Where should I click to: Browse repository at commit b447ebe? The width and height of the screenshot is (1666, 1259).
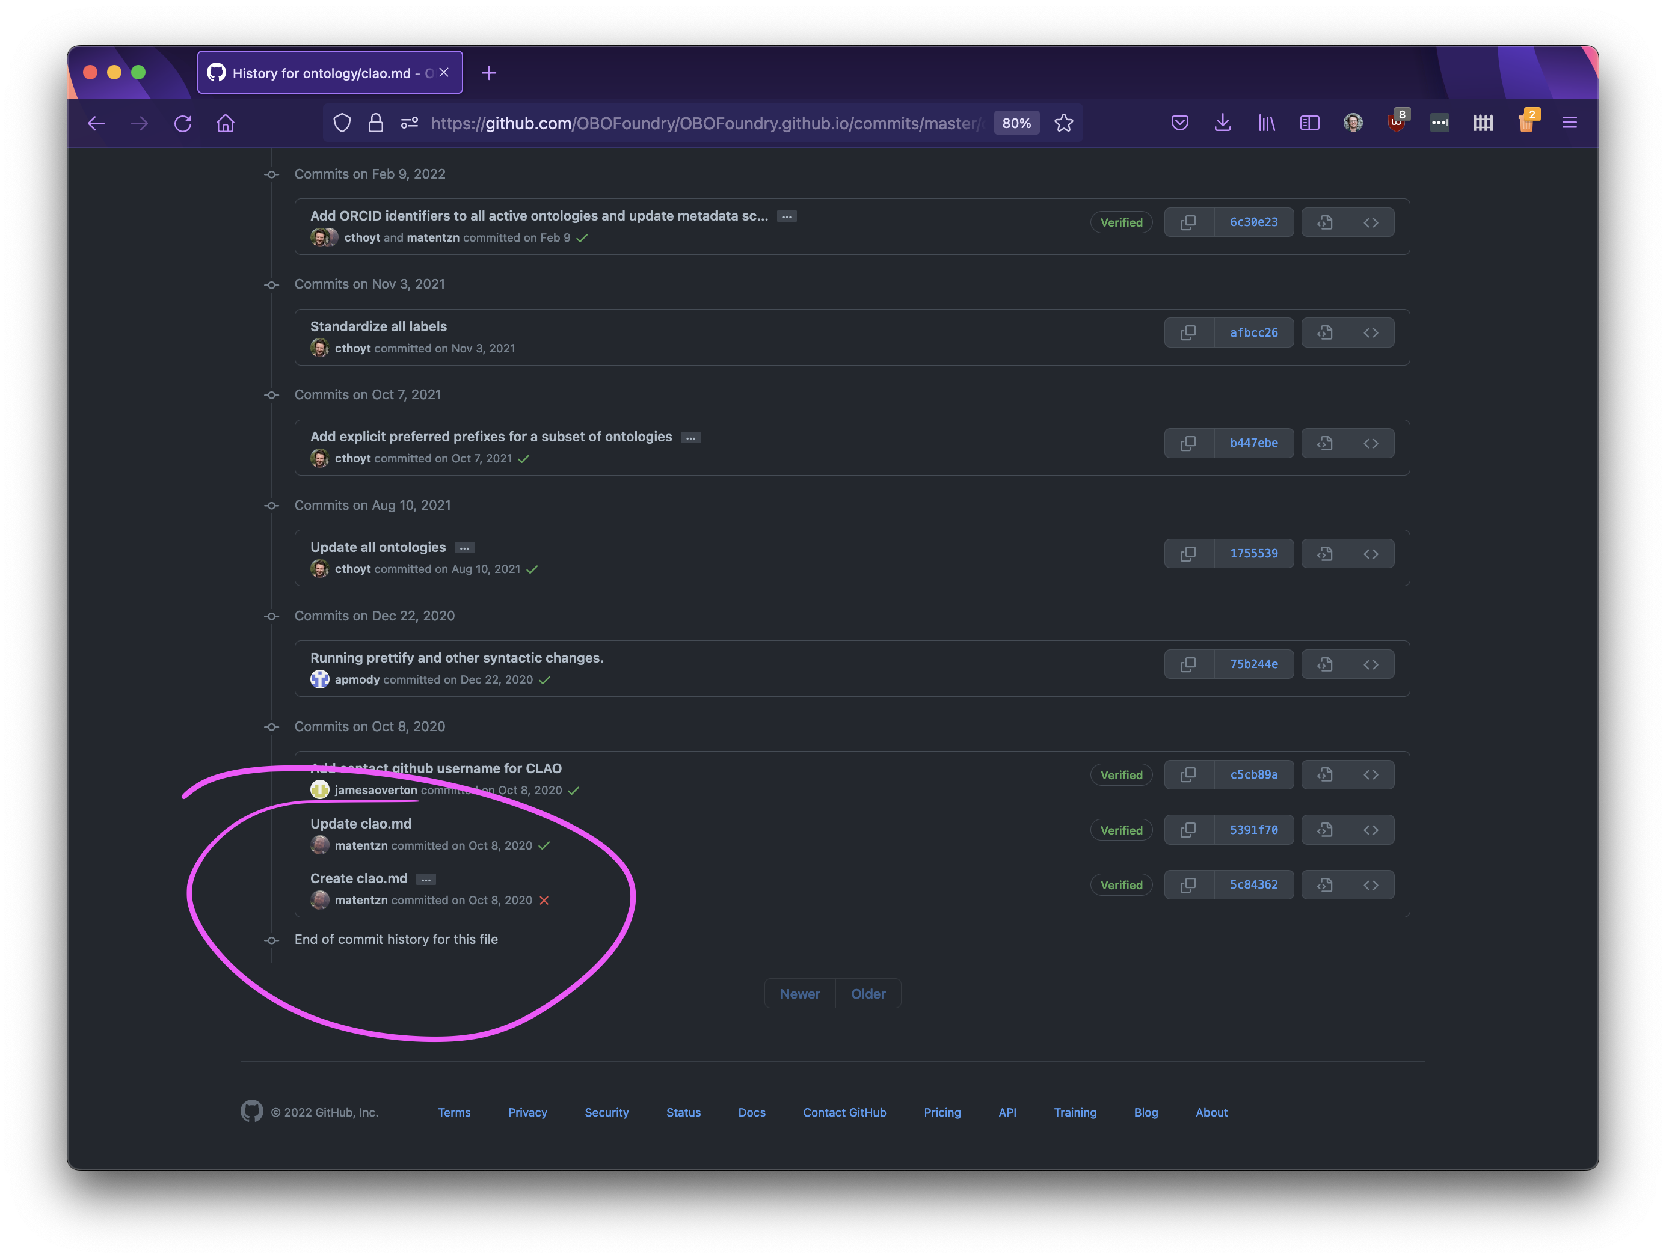(1371, 444)
